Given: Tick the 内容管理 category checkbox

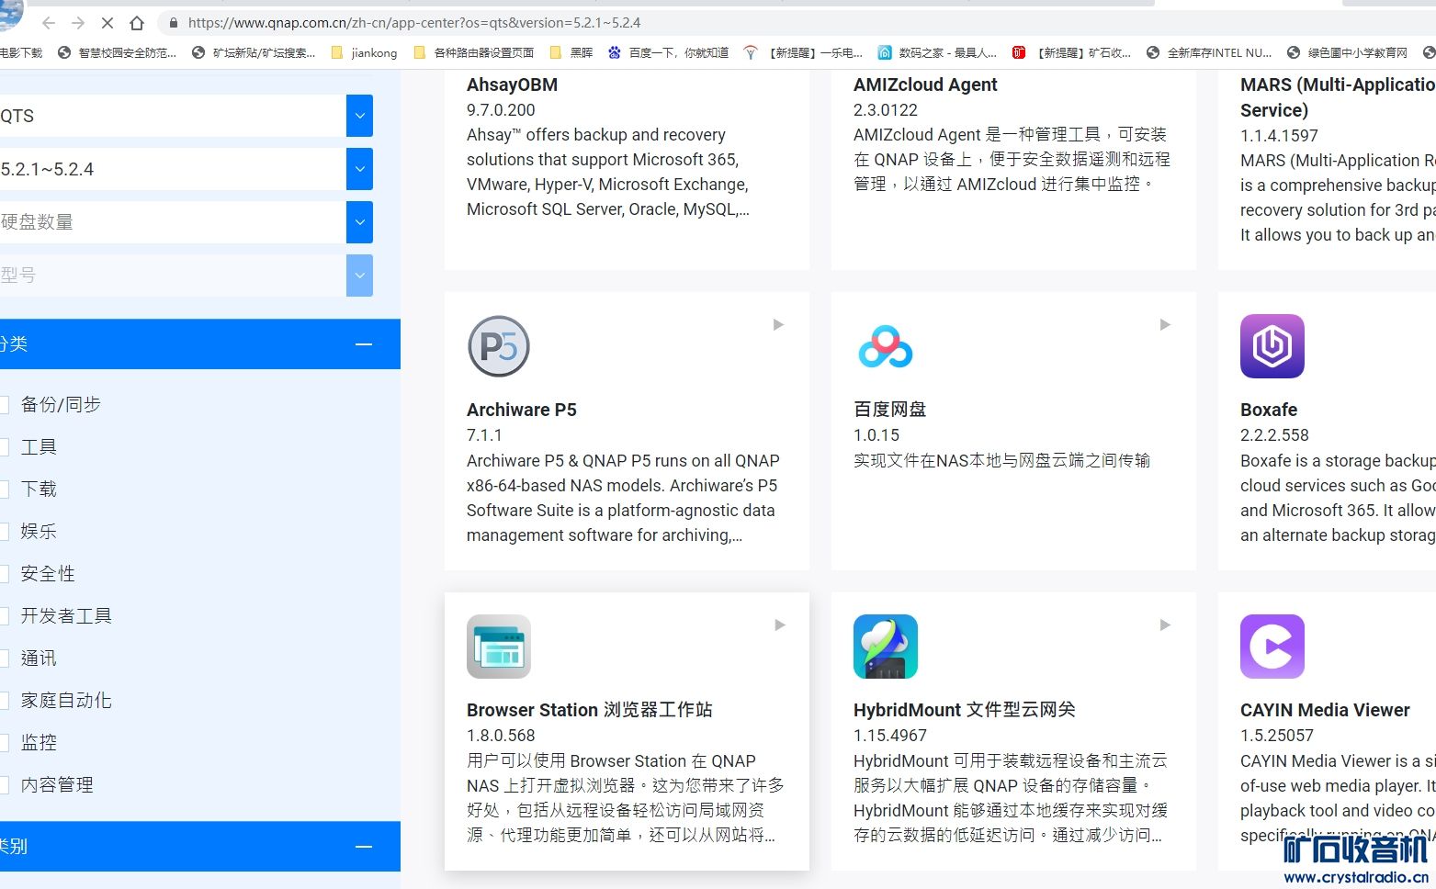Looking at the screenshot, I should 4,785.
